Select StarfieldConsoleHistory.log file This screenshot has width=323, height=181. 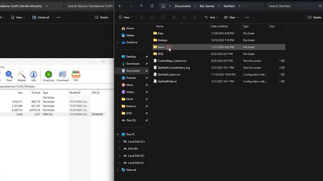[219, 68]
